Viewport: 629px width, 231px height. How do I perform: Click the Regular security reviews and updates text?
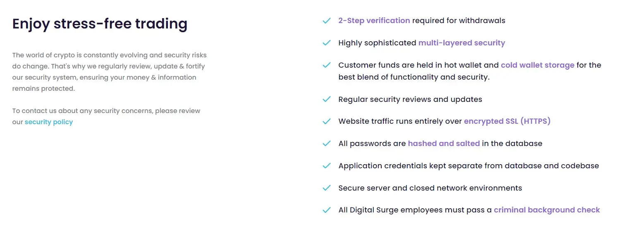[410, 99]
